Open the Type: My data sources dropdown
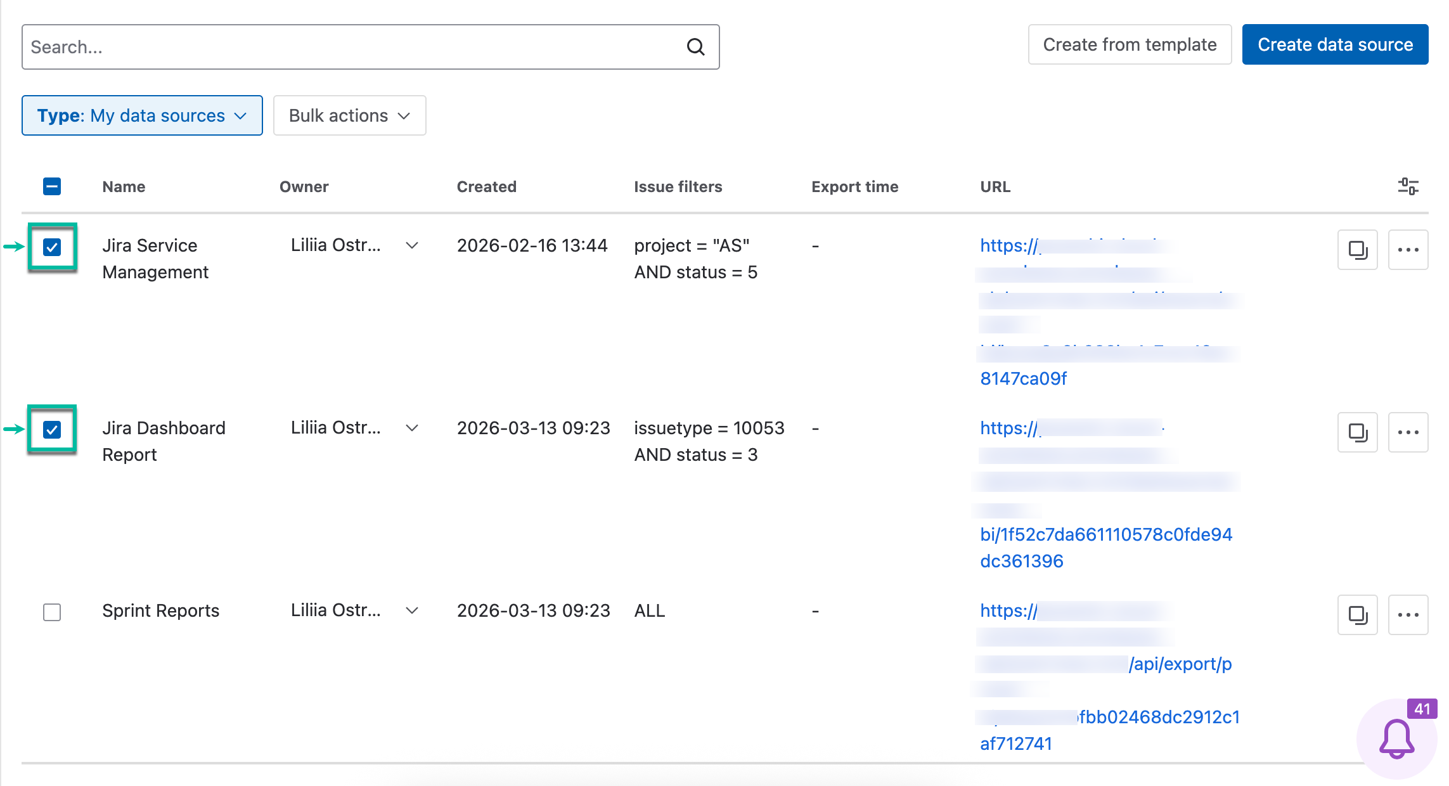 coord(142,115)
